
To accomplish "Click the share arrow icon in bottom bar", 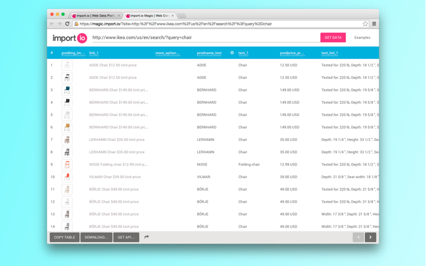I will point(146,237).
